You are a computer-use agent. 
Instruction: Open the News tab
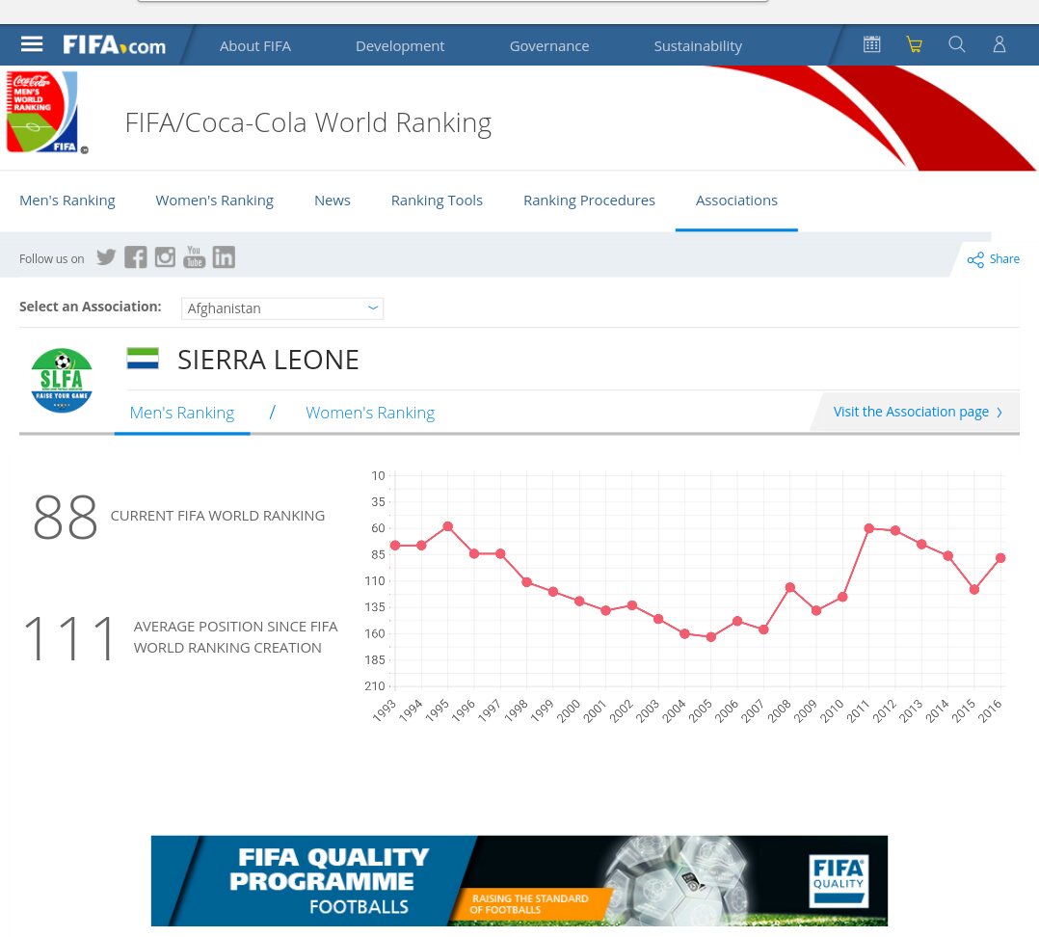coord(332,201)
